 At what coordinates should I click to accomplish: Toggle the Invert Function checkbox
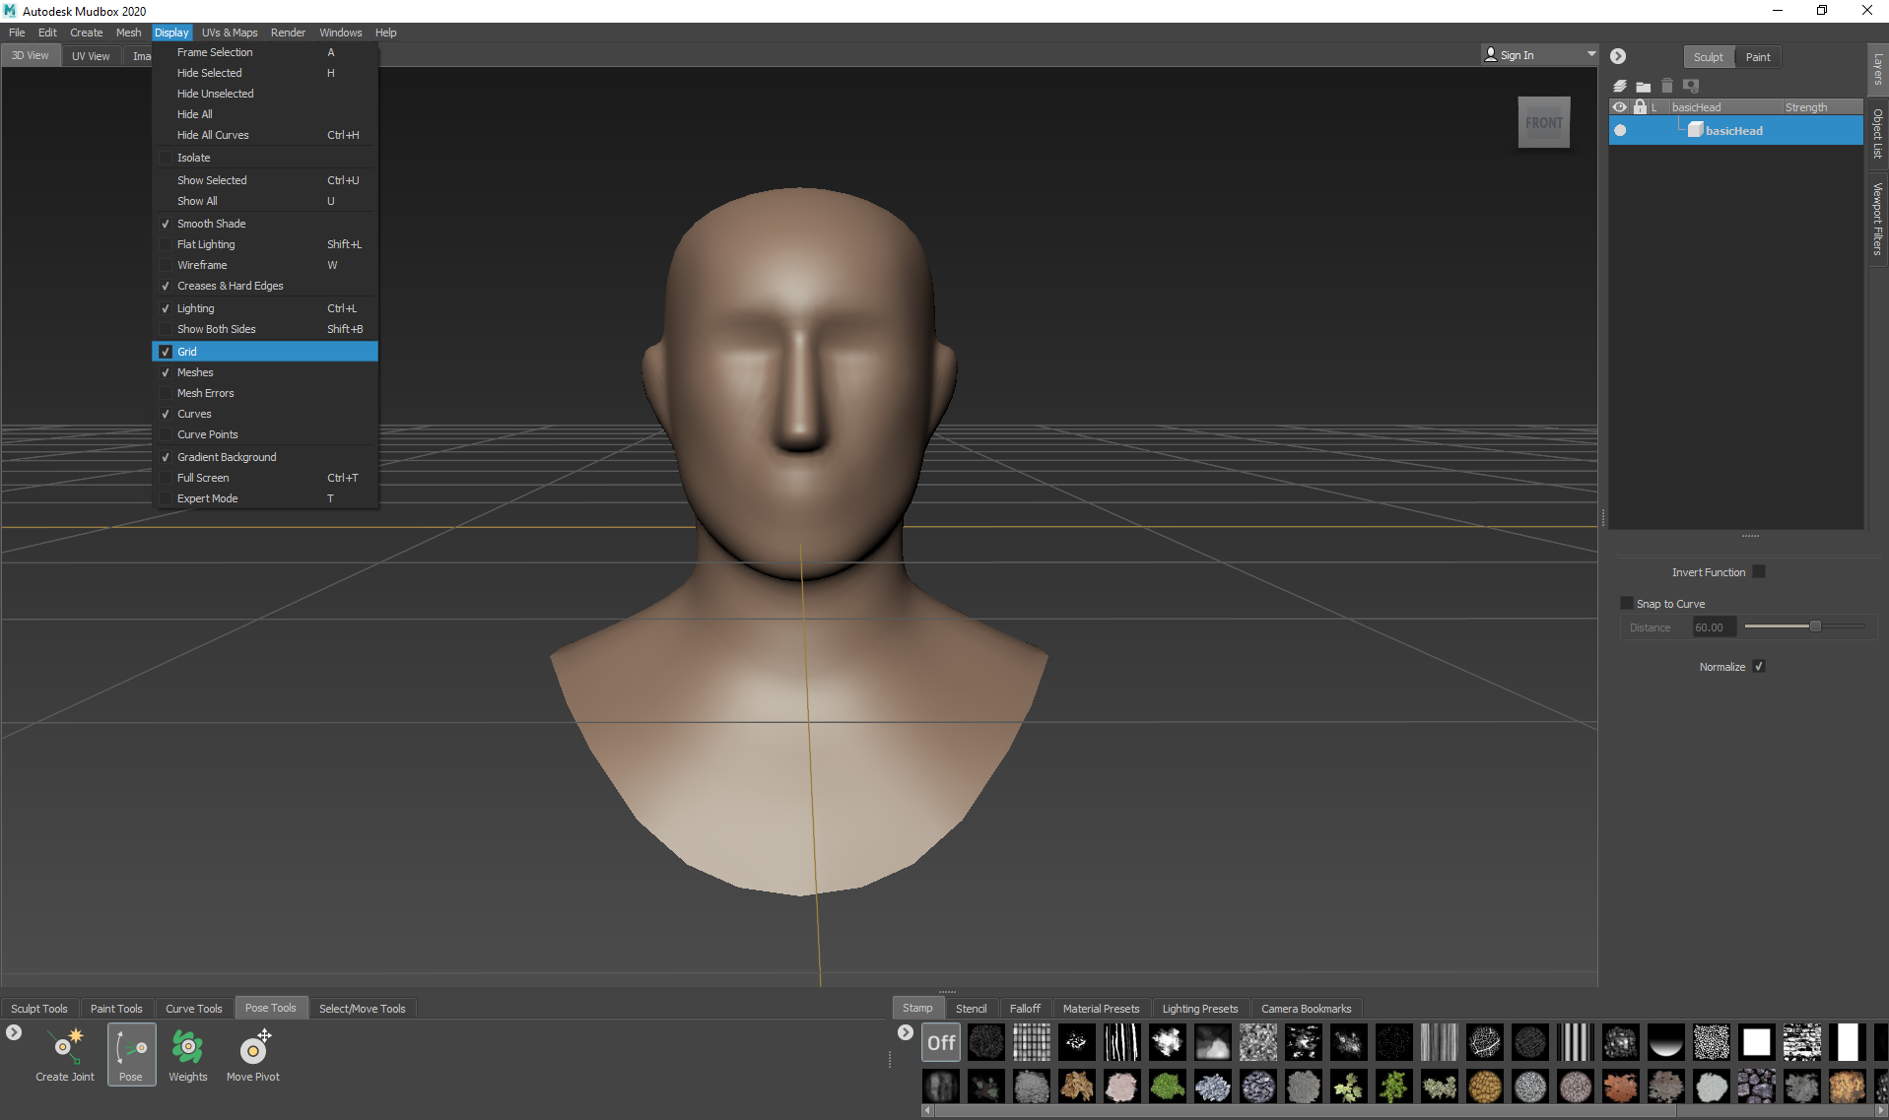(1759, 572)
